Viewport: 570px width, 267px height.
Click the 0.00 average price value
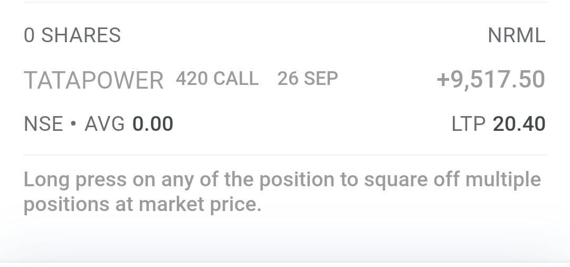click(153, 124)
